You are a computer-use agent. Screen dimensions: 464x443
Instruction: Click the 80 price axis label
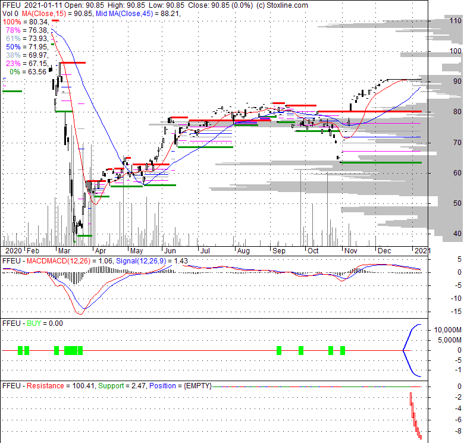(x=457, y=112)
